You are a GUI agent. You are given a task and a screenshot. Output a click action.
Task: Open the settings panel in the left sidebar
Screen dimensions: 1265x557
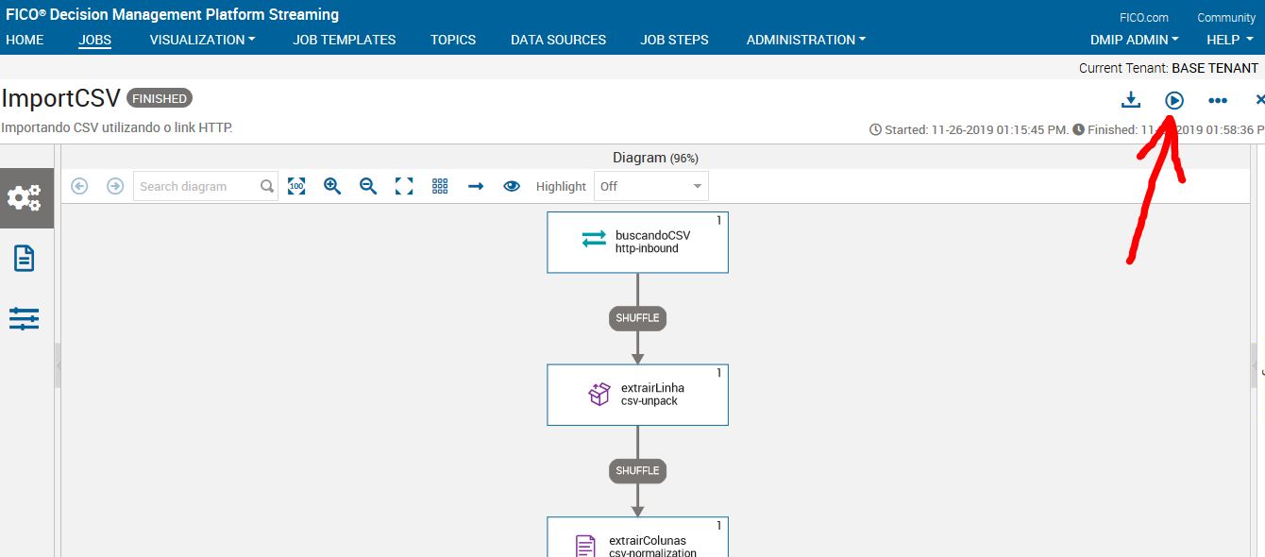click(24, 198)
